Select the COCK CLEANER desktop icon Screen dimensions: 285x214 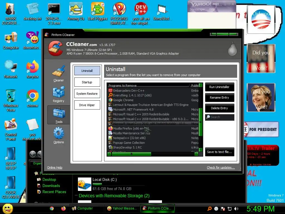pyautogui.click(x=11, y=187)
